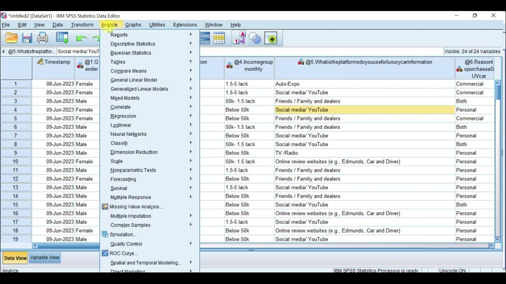Open Nonparametric Tests submenu

pos(150,170)
